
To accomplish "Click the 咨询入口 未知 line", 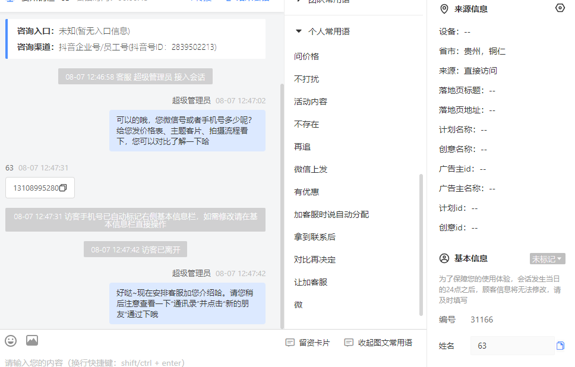I will (x=74, y=31).
